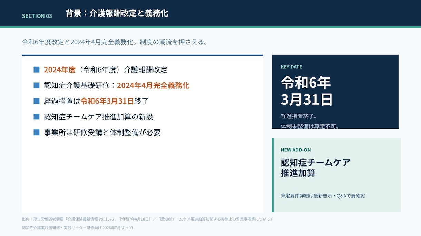Click the square bullet beside 経過措置は line
Image resolution: width=421 pixels, height=236 pixels.
37,101
